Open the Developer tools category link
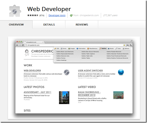The width and height of the screenshot is (147, 123). (x=57, y=15)
